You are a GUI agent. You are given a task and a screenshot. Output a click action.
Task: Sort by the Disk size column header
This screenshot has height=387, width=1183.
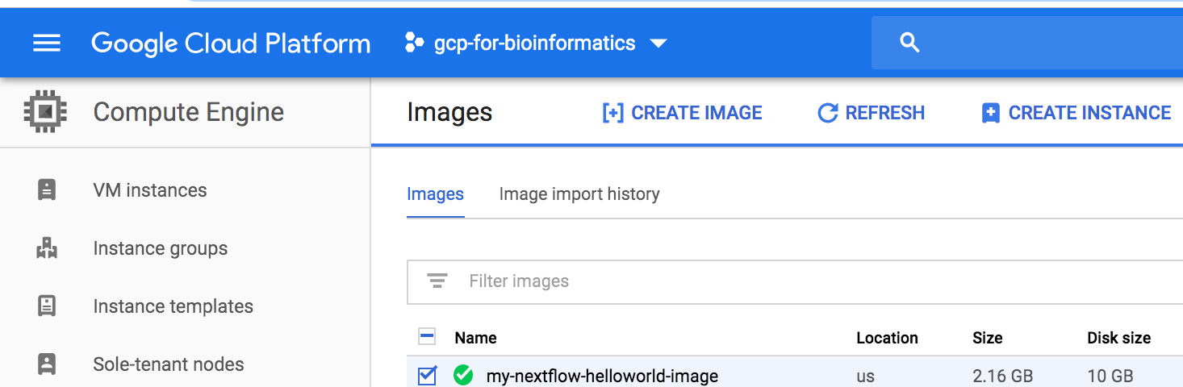click(1119, 338)
